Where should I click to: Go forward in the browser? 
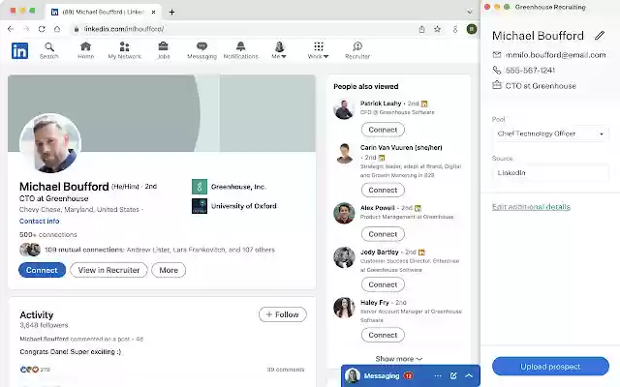pos(26,29)
